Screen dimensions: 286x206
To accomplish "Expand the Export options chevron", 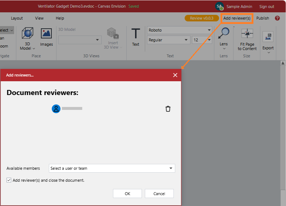I will click(269, 53).
